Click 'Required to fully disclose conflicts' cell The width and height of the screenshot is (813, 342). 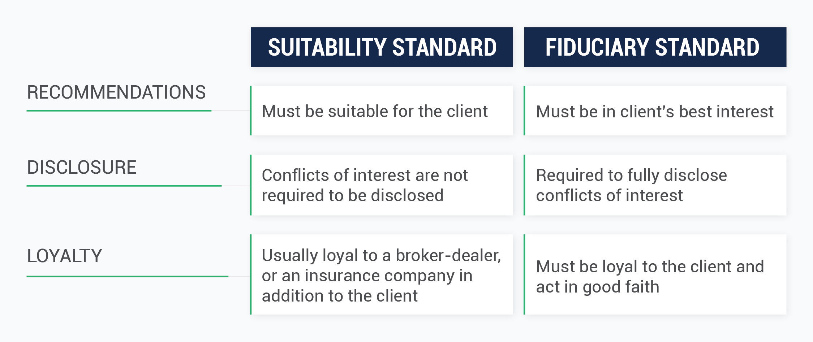(x=655, y=185)
